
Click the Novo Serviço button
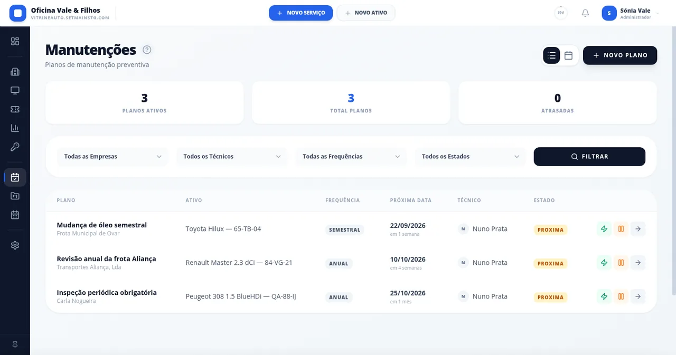click(301, 13)
